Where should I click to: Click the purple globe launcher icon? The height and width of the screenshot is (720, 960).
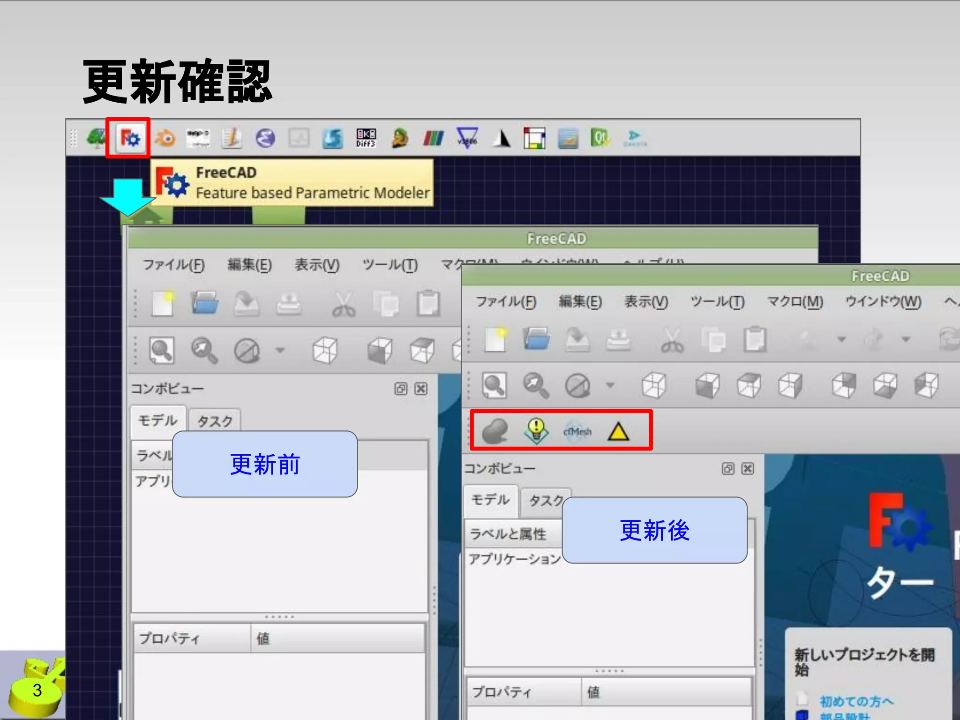point(265,138)
